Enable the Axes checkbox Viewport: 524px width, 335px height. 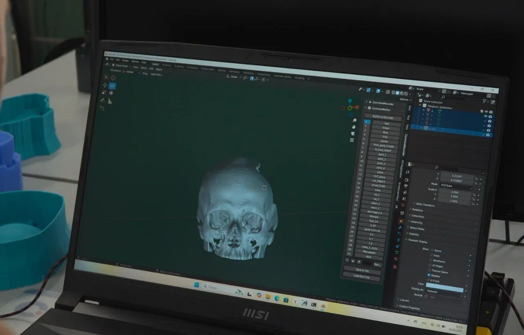(x=431, y=255)
